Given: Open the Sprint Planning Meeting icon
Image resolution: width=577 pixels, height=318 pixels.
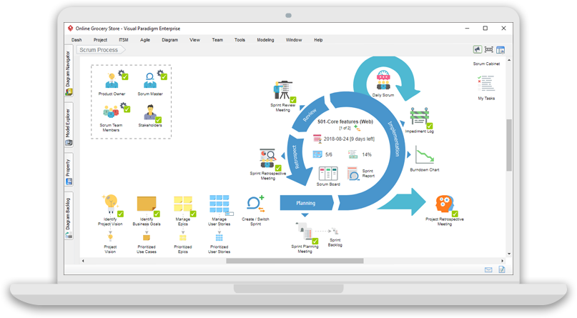Looking at the screenshot, I should point(305,232).
